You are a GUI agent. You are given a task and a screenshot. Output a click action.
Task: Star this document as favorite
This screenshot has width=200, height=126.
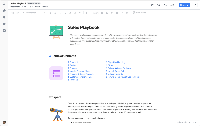[x=152, y=5]
